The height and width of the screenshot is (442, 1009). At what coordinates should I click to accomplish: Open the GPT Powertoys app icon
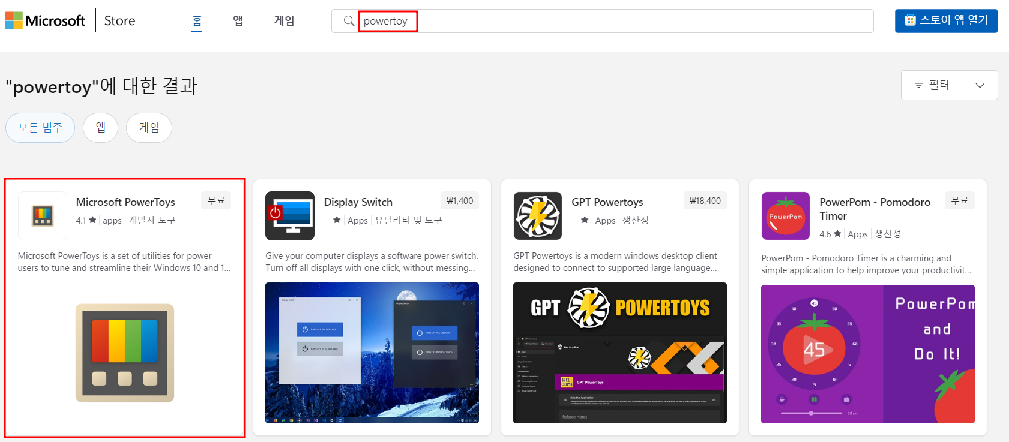[x=538, y=216]
